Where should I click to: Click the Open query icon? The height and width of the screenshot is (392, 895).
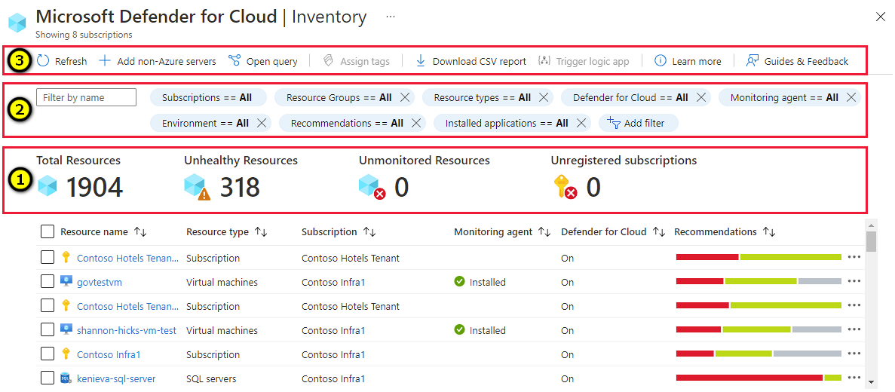coord(234,61)
